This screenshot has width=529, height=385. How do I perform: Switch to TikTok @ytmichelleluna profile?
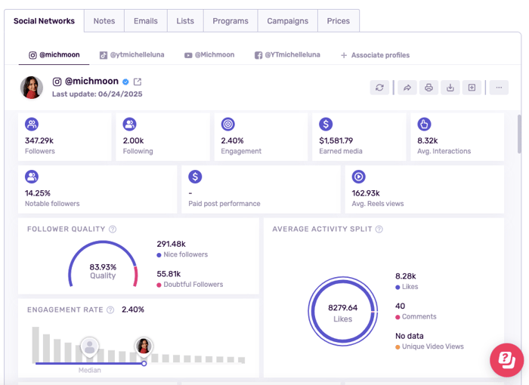[x=131, y=55]
